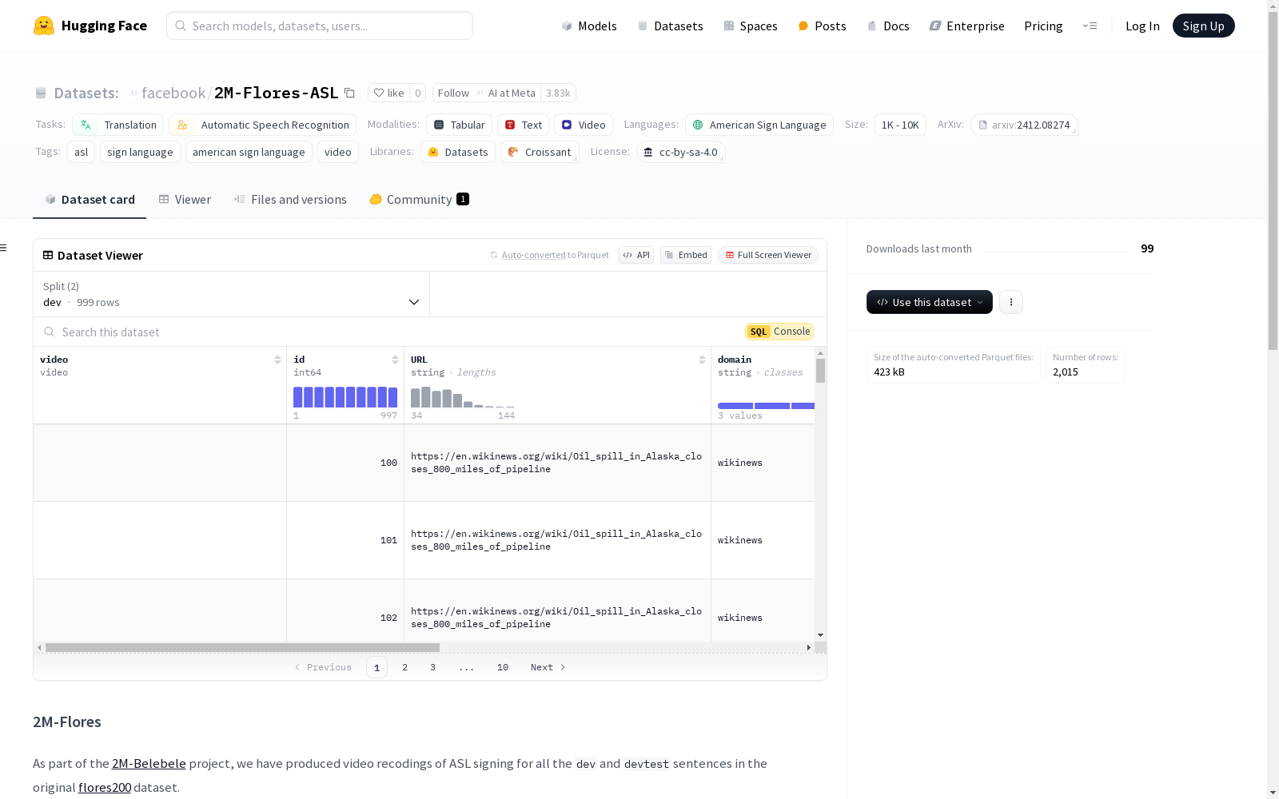Focus the Search models, datasets, users field
Image resolution: width=1279 pixels, height=799 pixels.
320,26
